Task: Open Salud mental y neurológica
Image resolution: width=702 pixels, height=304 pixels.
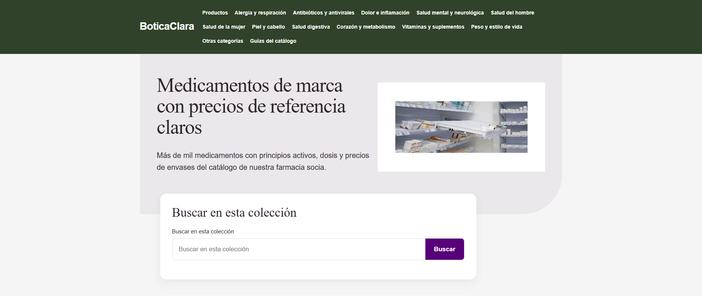Action: [x=450, y=13]
